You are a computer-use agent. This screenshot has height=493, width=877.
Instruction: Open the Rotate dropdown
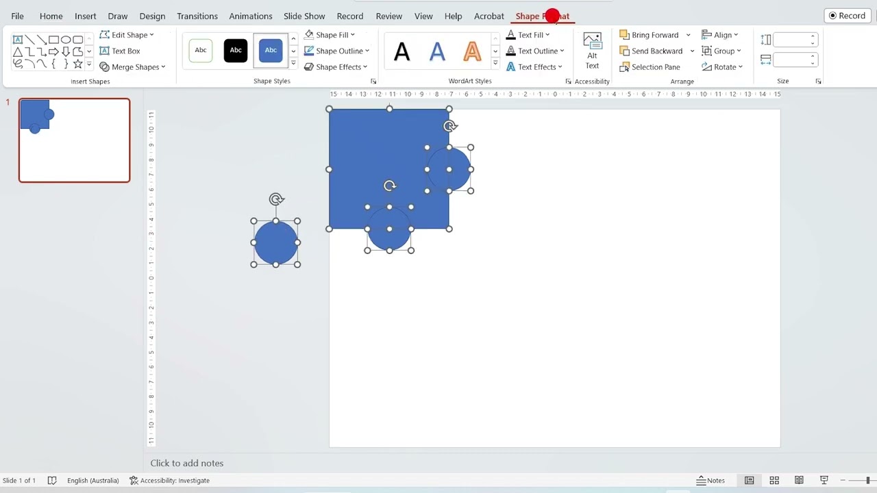point(722,67)
